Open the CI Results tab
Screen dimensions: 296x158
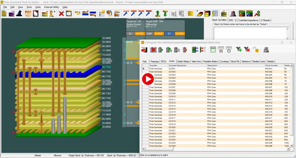[x=265, y=20]
